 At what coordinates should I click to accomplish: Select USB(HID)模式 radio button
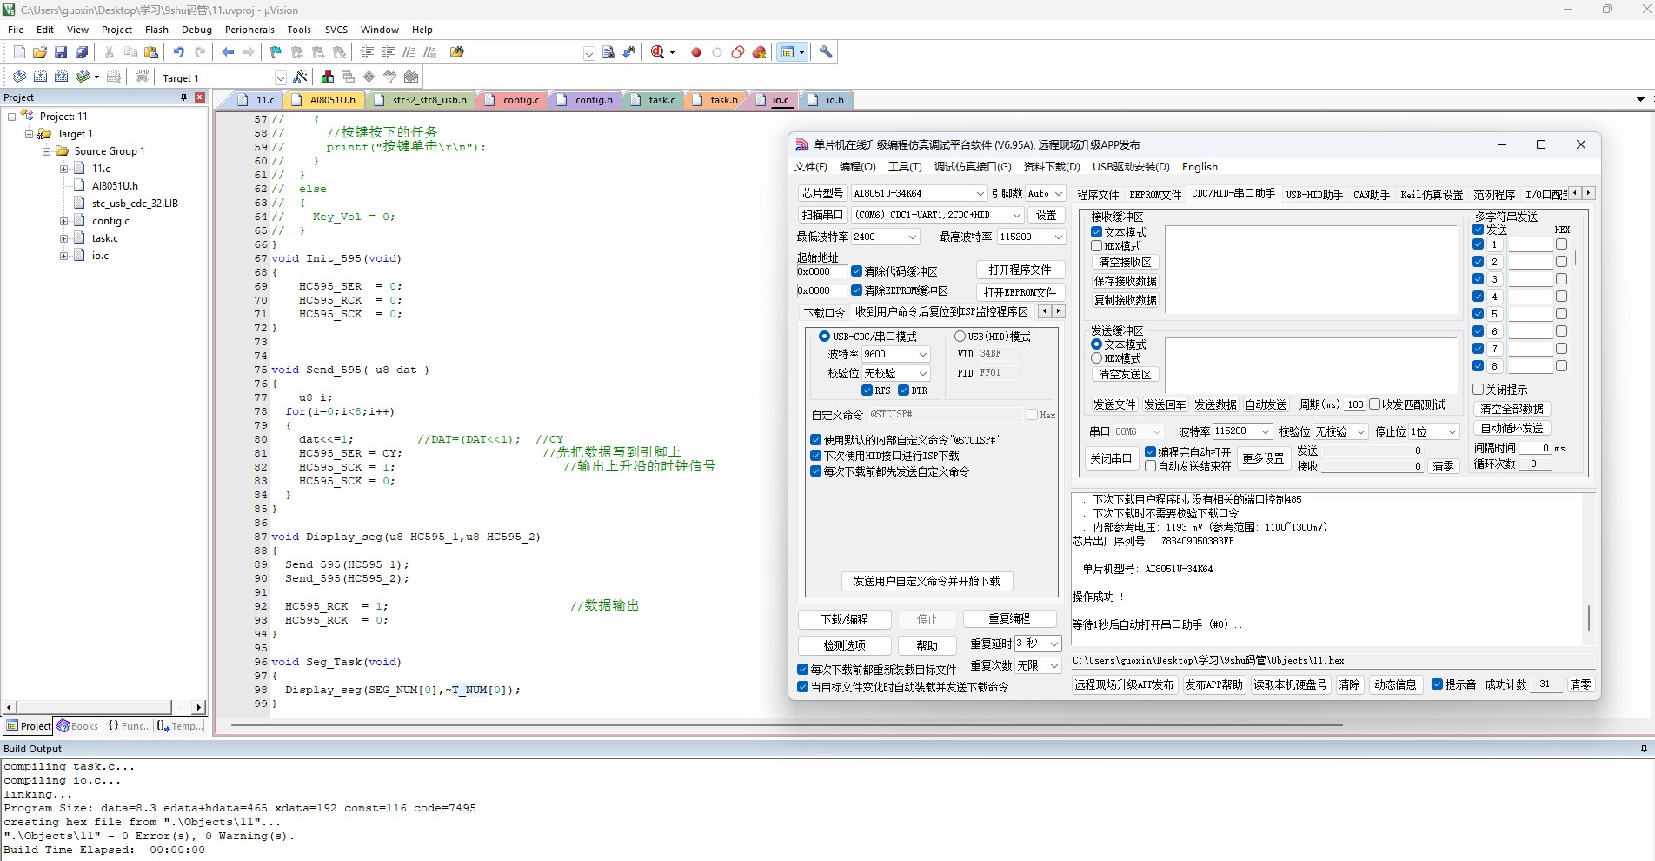960,336
